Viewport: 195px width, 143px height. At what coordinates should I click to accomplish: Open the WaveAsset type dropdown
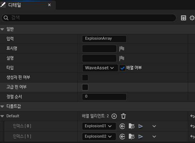100,68
